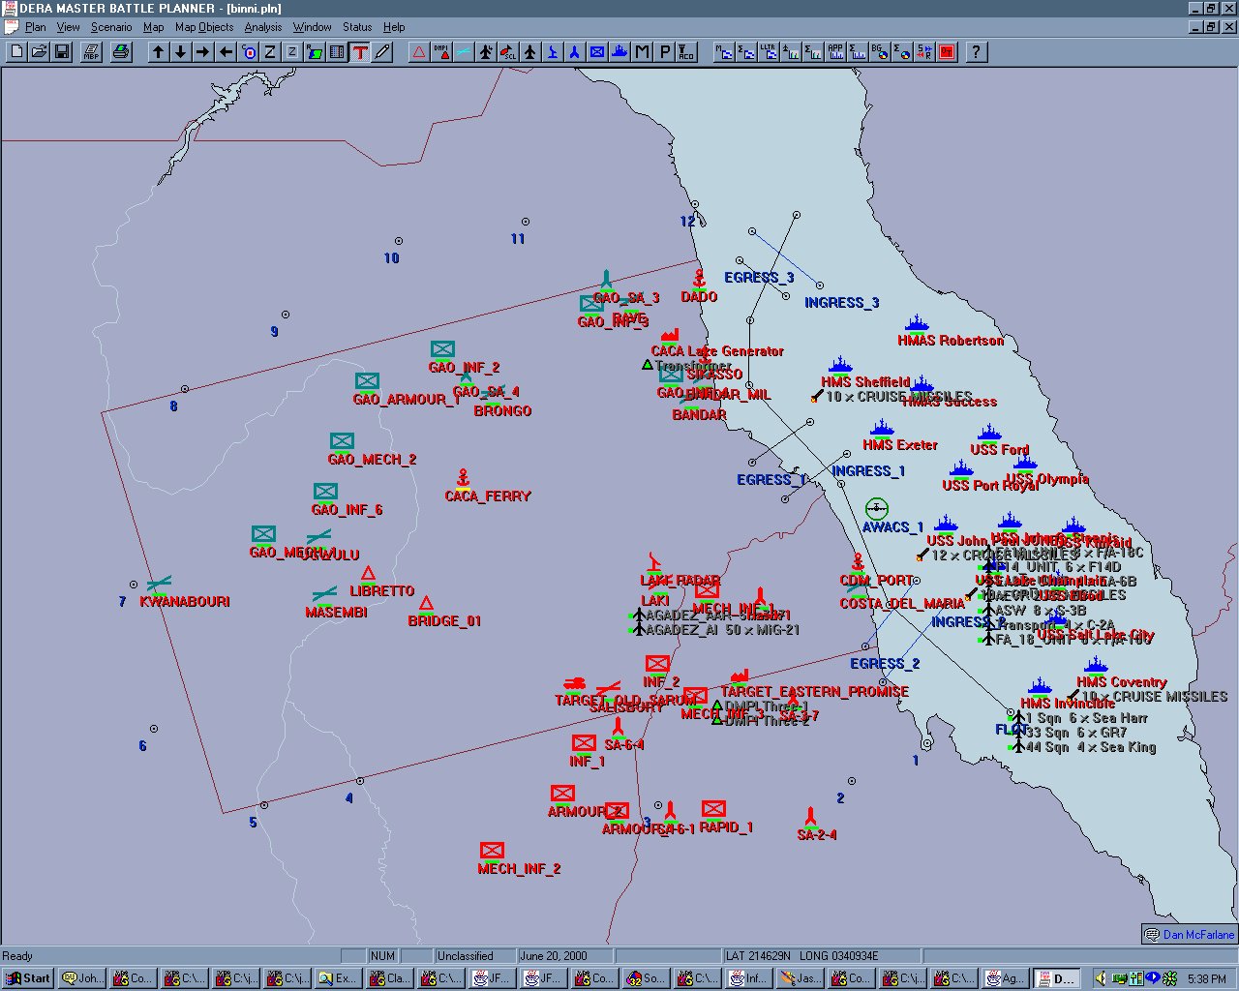The image size is (1239, 991).
Task: Open the Analysis dropdown menu
Action: click(x=262, y=27)
